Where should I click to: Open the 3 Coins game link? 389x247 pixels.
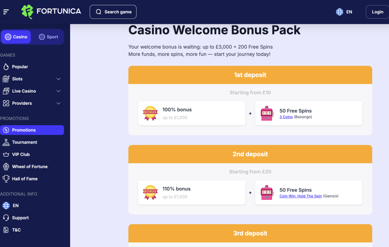click(x=286, y=116)
